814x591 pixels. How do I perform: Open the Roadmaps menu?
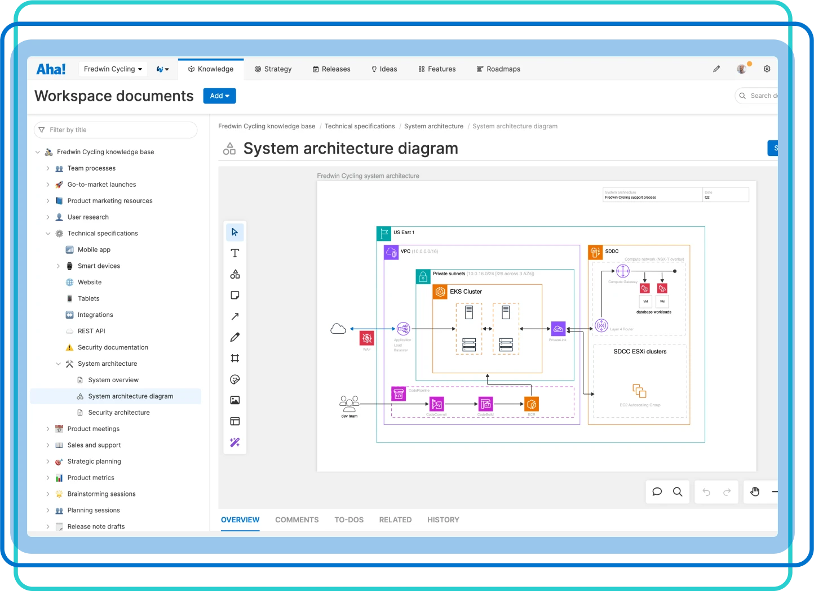[x=498, y=69]
